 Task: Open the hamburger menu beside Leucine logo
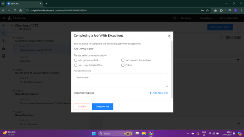click(x=4, y=18)
